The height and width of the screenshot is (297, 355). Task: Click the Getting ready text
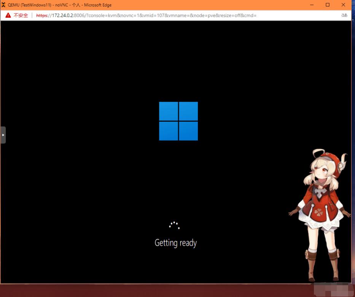[x=176, y=243]
